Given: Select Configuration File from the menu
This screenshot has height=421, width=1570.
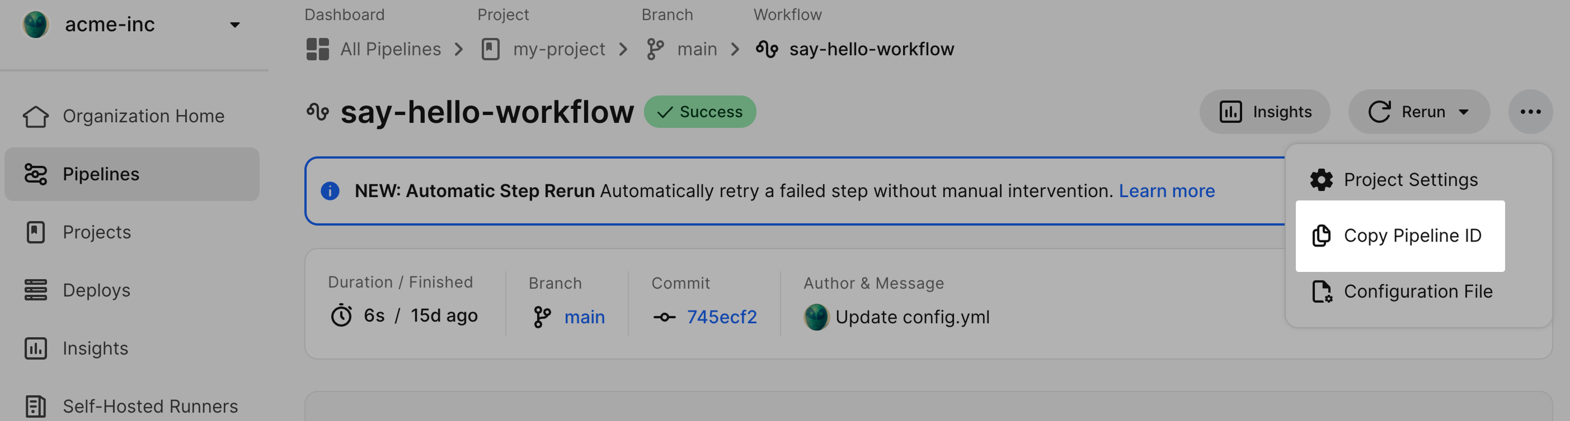Looking at the screenshot, I should (1418, 291).
